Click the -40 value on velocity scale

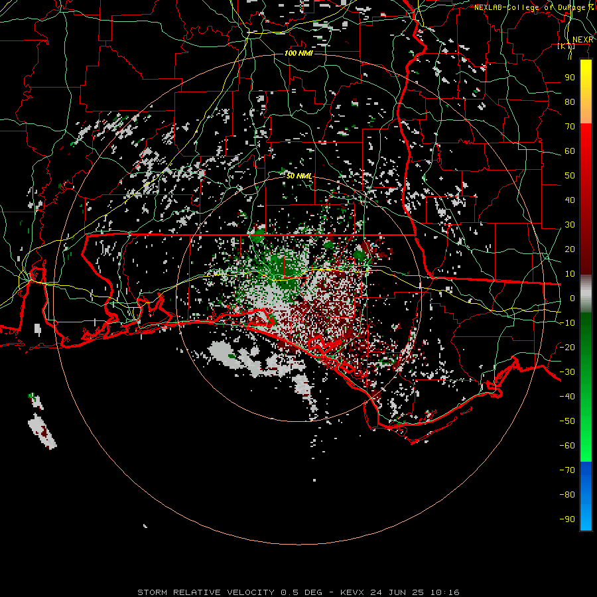tap(567, 397)
